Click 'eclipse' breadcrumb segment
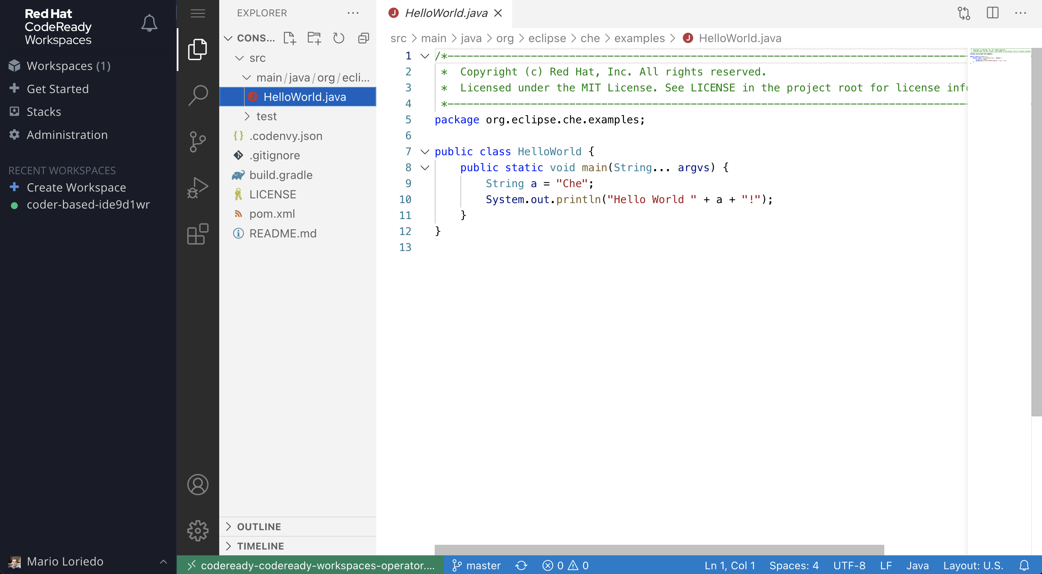Viewport: 1042px width, 574px height. 547,38
